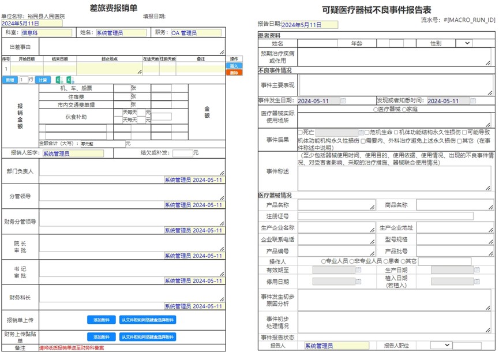Screen dimensions: 499x352
Task: Click the second Excel icon below the table
Action: 69,80
